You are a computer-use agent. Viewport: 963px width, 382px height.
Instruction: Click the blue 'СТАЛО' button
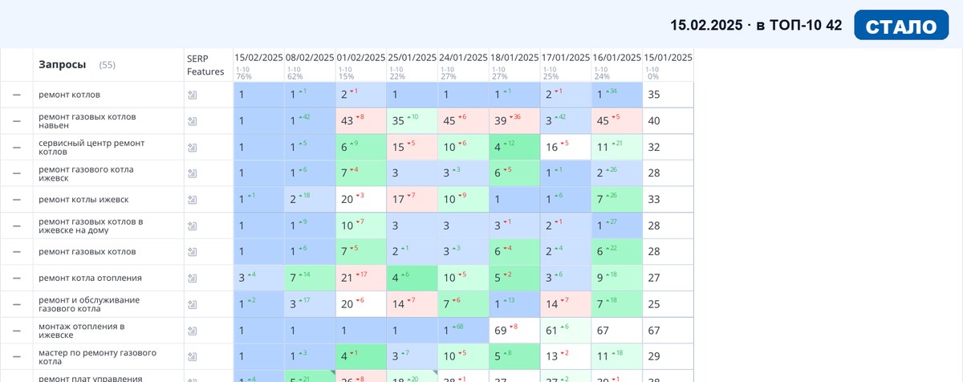pos(901,25)
